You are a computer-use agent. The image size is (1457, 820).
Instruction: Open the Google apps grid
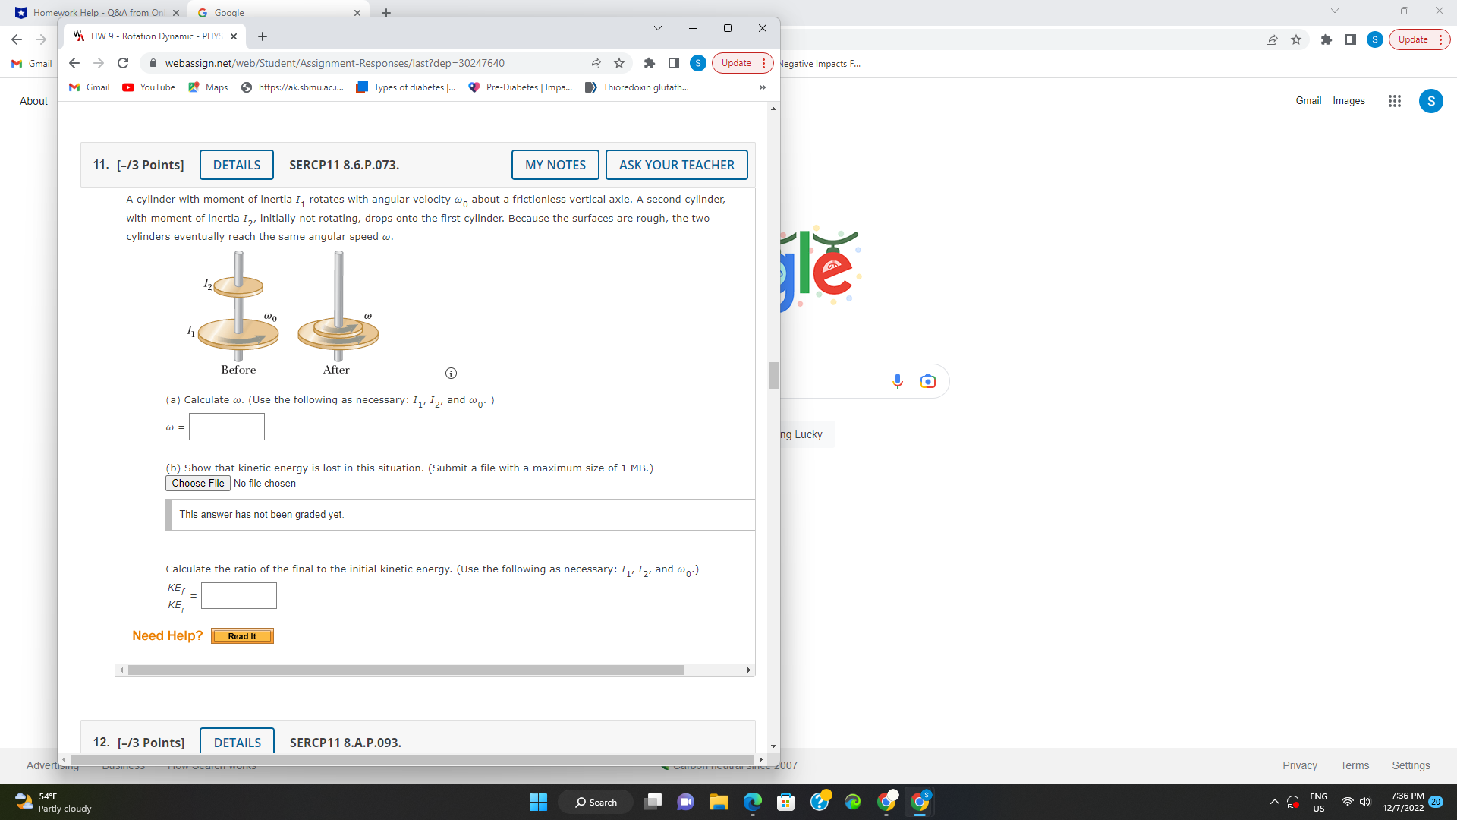[x=1394, y=101]
